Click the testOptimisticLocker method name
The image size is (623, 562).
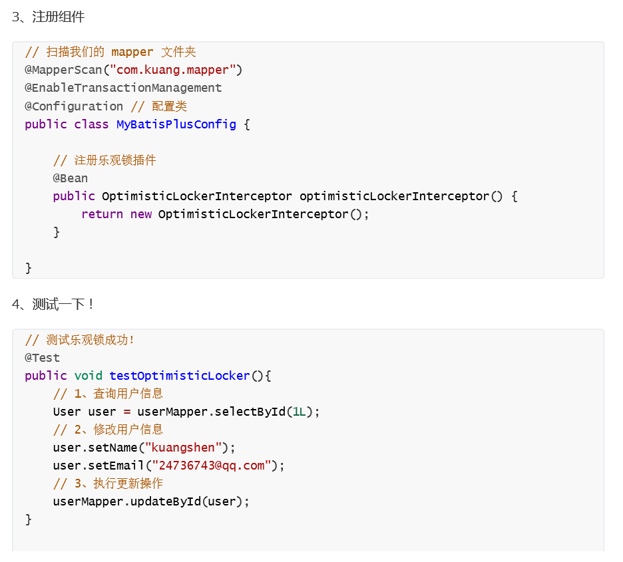point(180,376)
